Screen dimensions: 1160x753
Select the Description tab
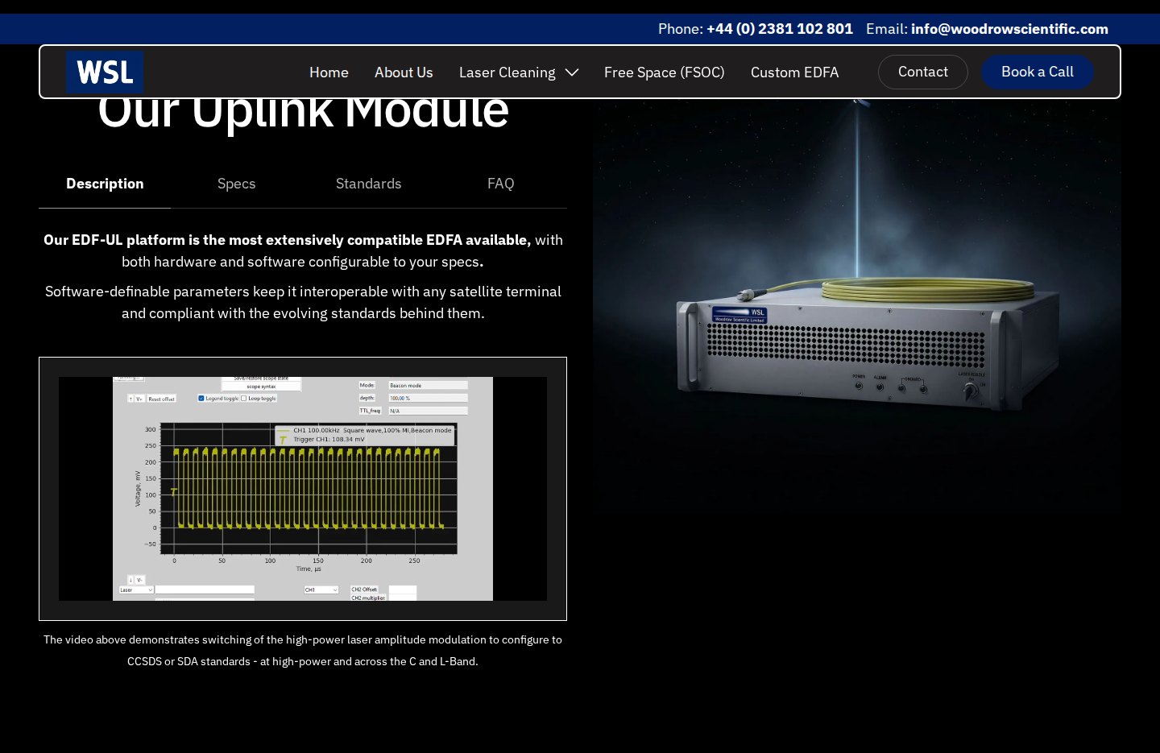point(105,184)
